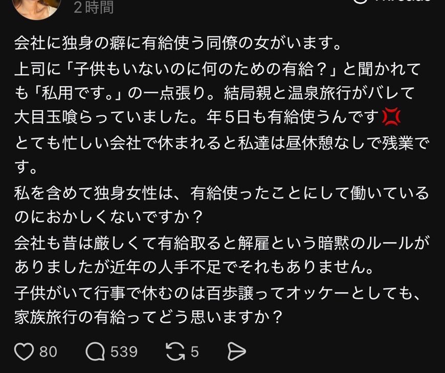Screen dimensions: 445x373
Task: Select the line starting 大目玉喰らっていました
Action: [x=207, y=117]
